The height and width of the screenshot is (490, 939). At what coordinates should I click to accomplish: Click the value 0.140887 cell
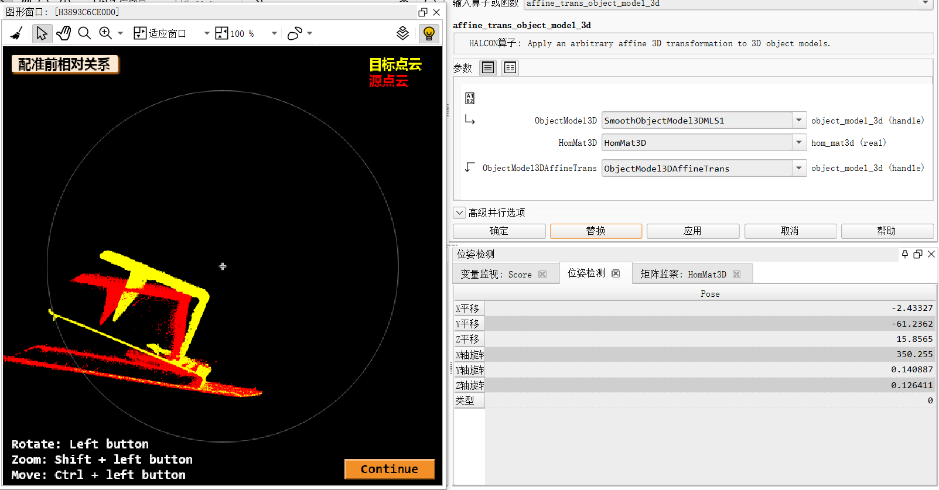coord(710,370)
